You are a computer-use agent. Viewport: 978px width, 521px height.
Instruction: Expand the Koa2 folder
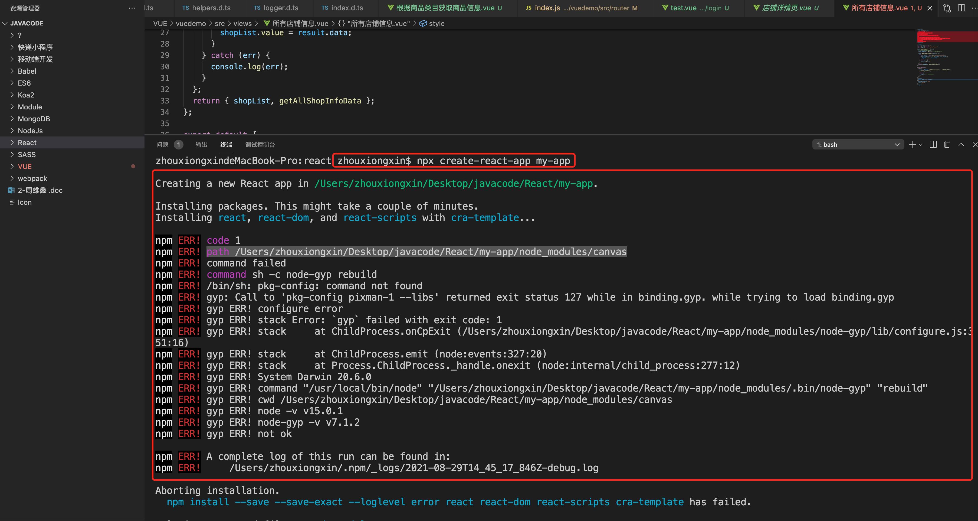[72, 95]
